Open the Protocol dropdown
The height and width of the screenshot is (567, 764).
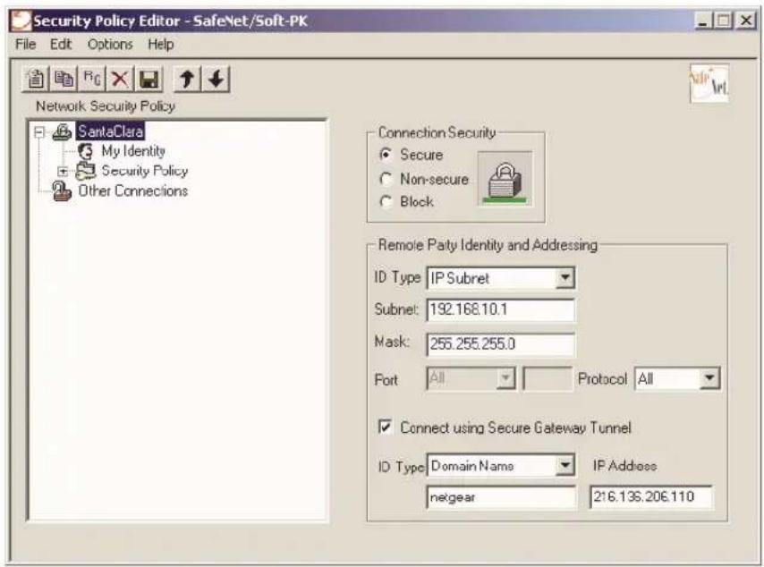(x=709, y=378)
